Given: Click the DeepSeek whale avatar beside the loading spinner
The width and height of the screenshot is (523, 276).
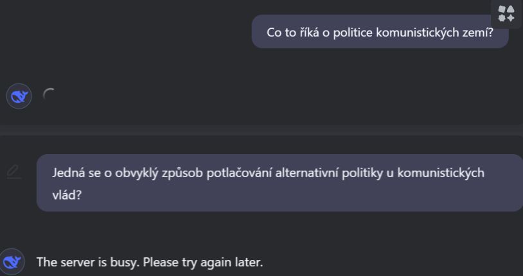Looking at the screenshot, I should point(19,96).
